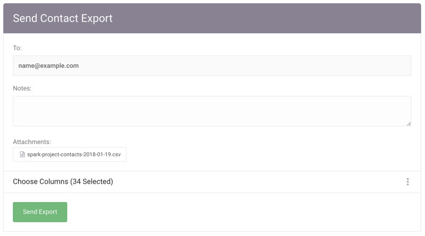The height and width of the screenshot is (236, 425).
Task: Click empty space right of the email placeholder
Action: tap(244, 66)
